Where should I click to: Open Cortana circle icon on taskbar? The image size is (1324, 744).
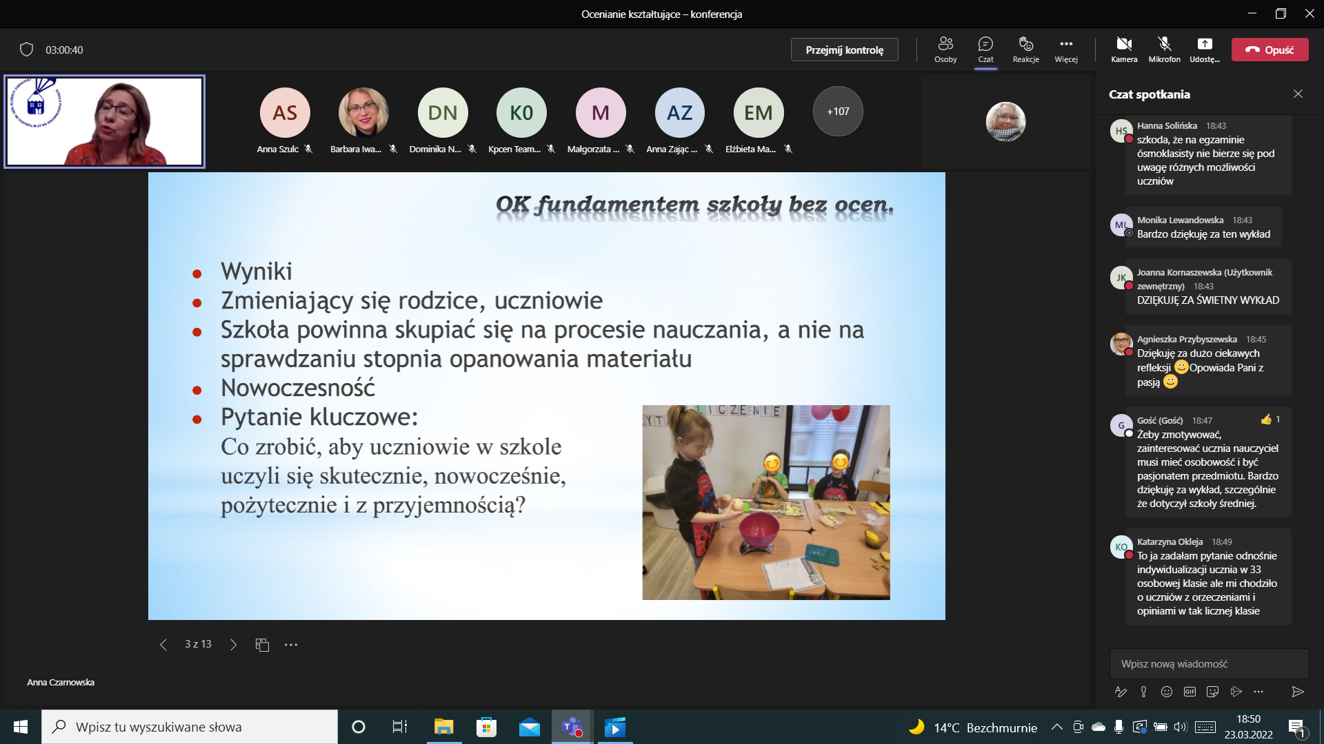pos(358,727)
